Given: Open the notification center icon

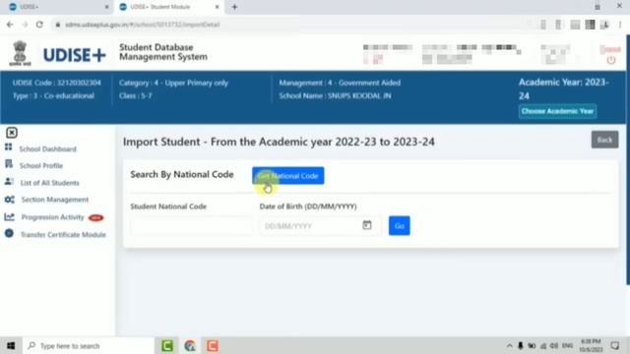Looking at the screenshot, I should point(614,345).
